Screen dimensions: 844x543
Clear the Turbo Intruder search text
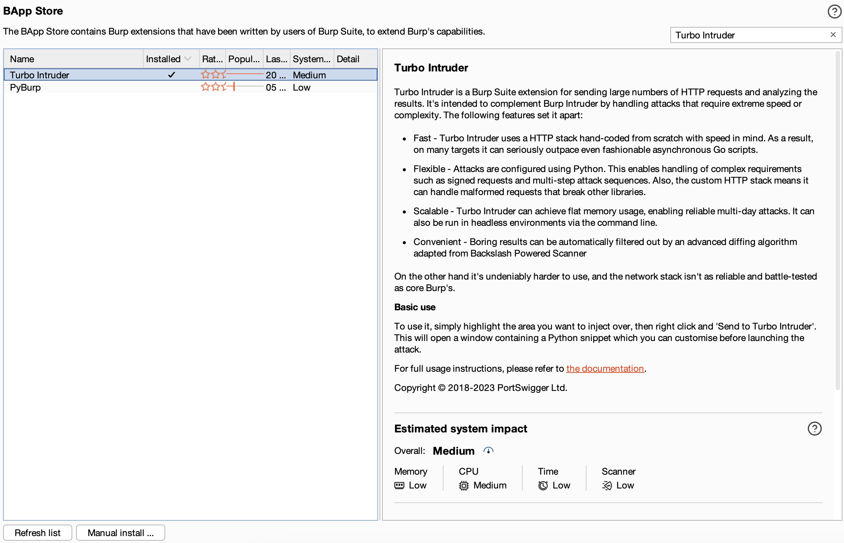tap(833, 35)
